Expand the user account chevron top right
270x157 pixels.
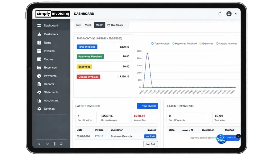pyautogui.click(x=236, y=14)
